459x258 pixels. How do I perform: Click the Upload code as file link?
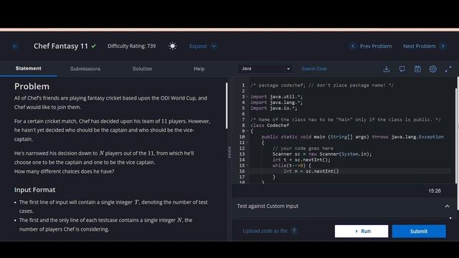click(x=265, y=231)
